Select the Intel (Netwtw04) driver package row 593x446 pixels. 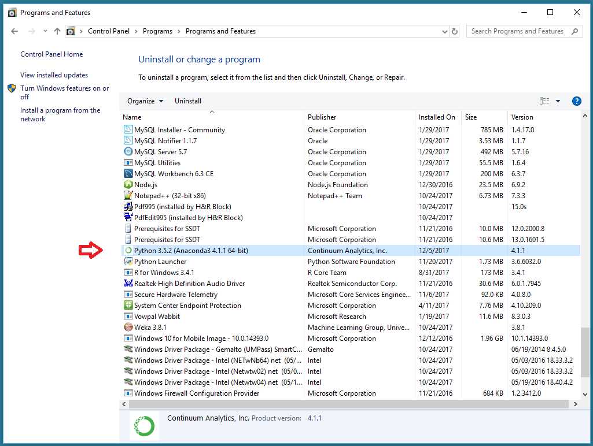[351, 382]
